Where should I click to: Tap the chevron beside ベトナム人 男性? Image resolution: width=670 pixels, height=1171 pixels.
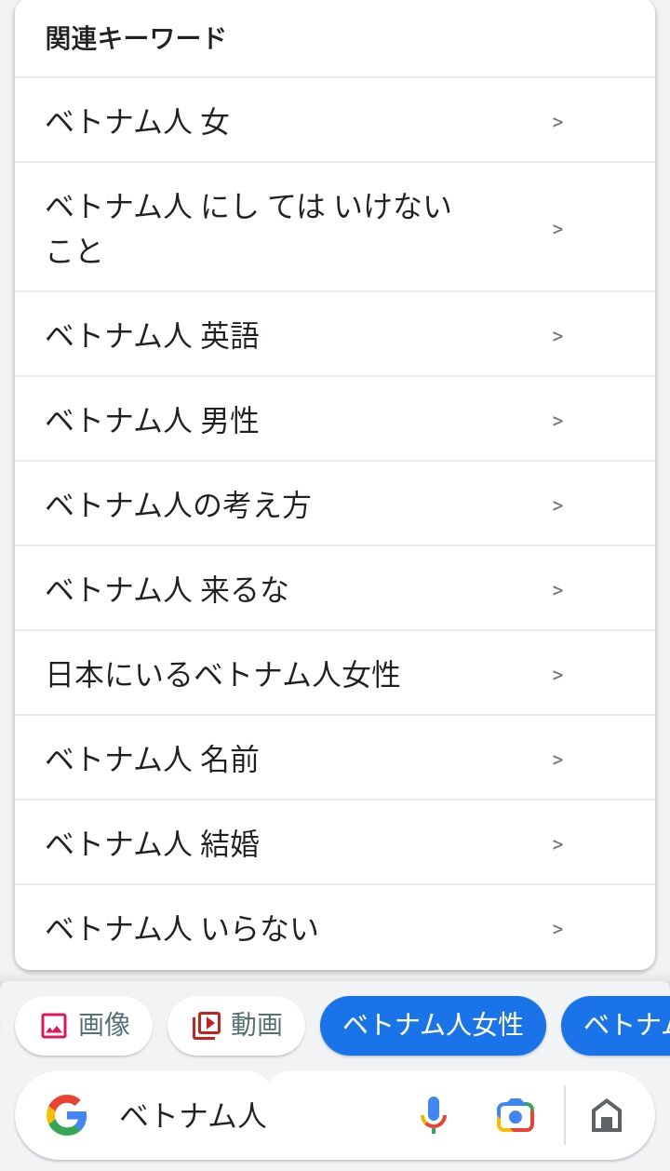point(557,421)
